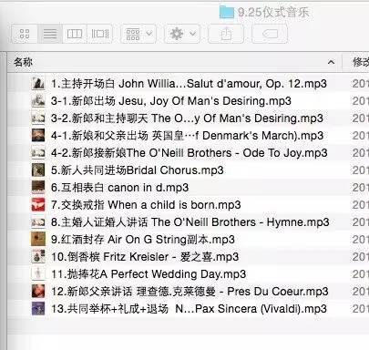
Task: Click album art icon of 4-2.新郎接新娘 file
Action: point(38,153)
